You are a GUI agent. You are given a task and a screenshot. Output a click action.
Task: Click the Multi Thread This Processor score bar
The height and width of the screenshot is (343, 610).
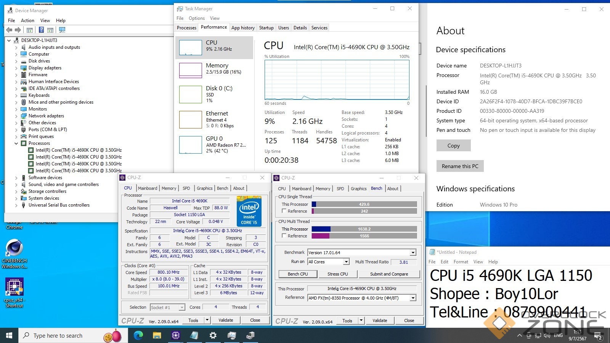364,229
